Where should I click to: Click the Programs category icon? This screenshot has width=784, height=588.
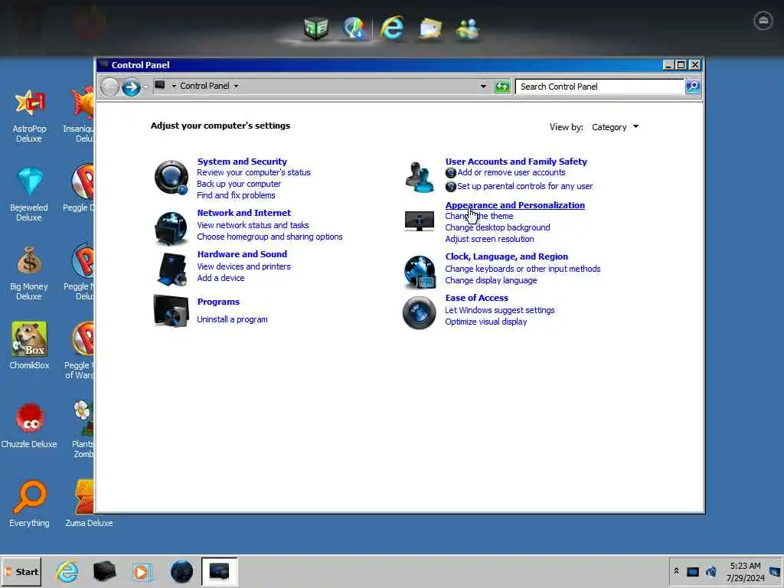(171, 311)
